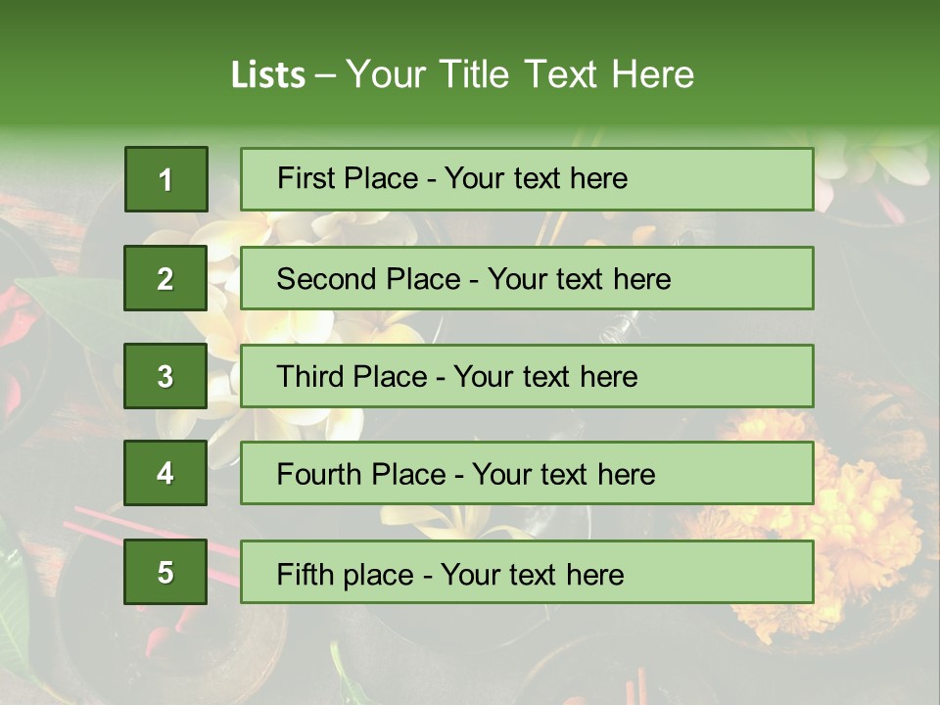This screenshot has width=940, height=705.
Task: Click the bold word "Lists" in the title
Action: click(268, 74)
